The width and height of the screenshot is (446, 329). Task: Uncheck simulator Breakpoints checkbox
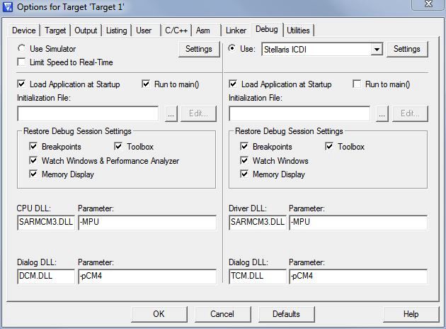tap(33, 146)
